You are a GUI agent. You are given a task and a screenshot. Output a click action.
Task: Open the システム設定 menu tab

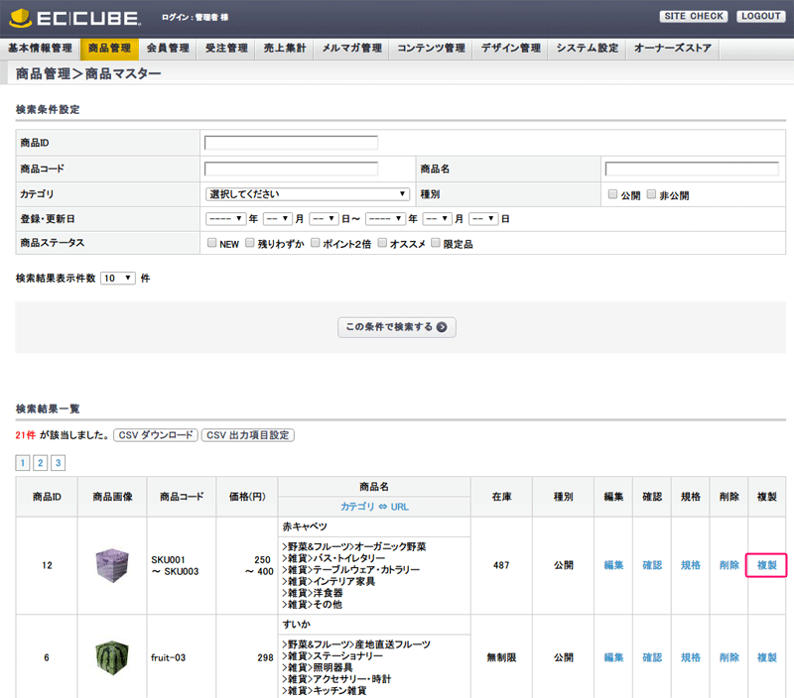click(x=587, y=48)
